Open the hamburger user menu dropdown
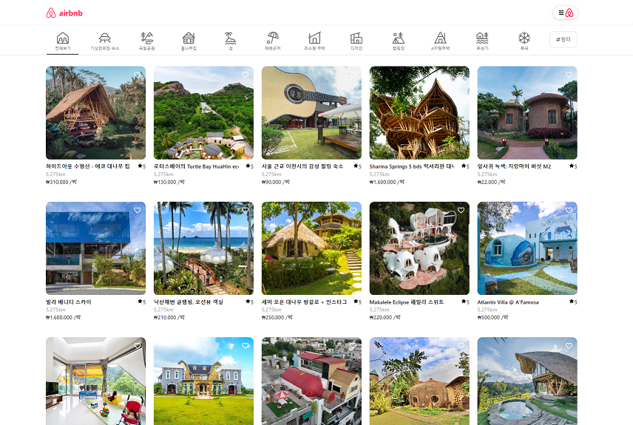 [x=565, y=13]
